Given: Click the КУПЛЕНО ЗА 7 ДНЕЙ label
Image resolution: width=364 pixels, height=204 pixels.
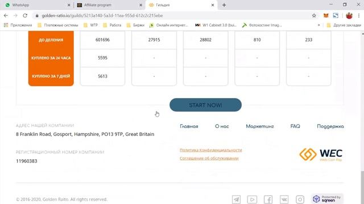Looking at the screenshot, I should [x=51, y=76].
